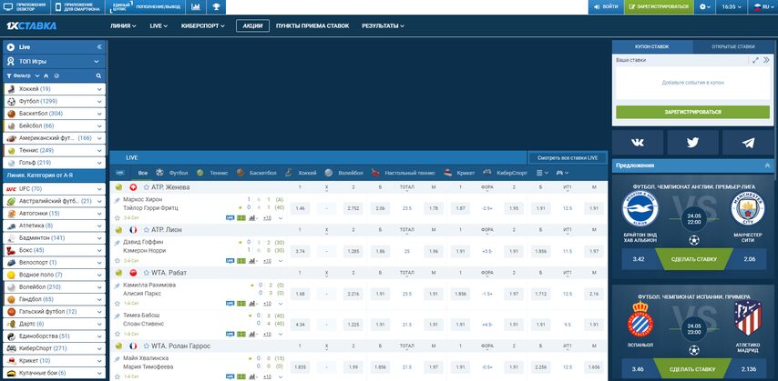Image resolution: width=778 pixels, height=381 pixels.
Task: Open the Фильтр dropdown in sidebar
Action: pos(23,75)
